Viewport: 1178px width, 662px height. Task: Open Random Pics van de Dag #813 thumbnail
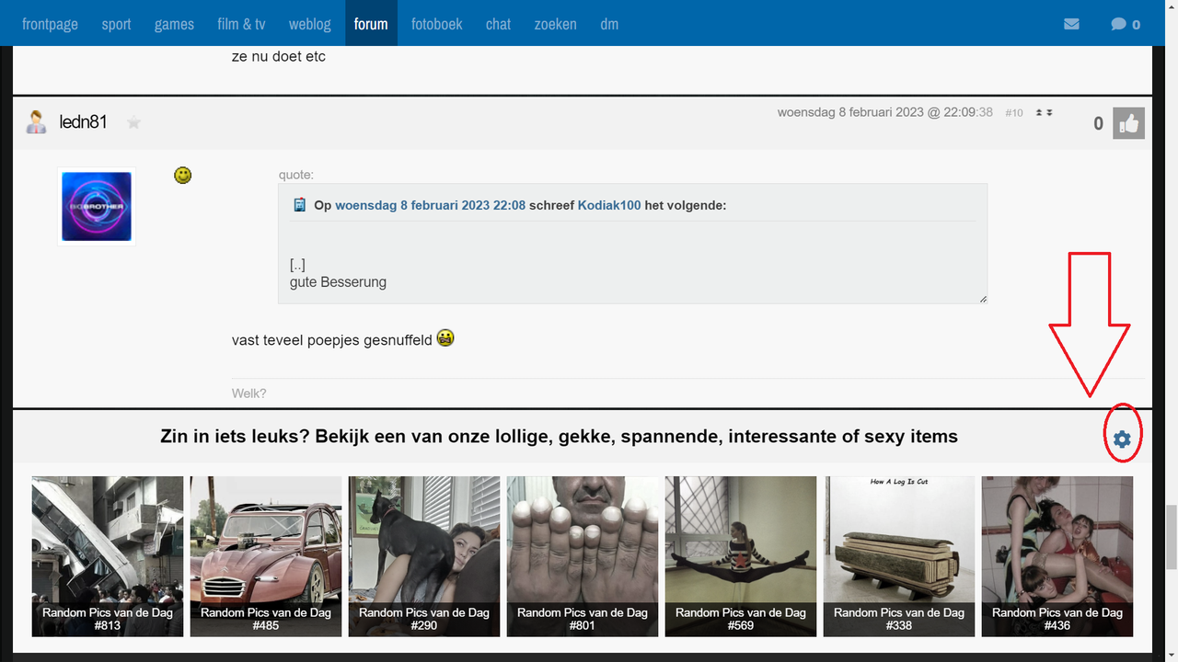tap(107, 556)
